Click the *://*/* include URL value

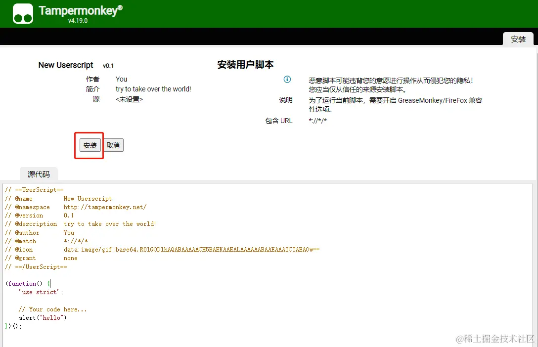(x=318, y=121)
